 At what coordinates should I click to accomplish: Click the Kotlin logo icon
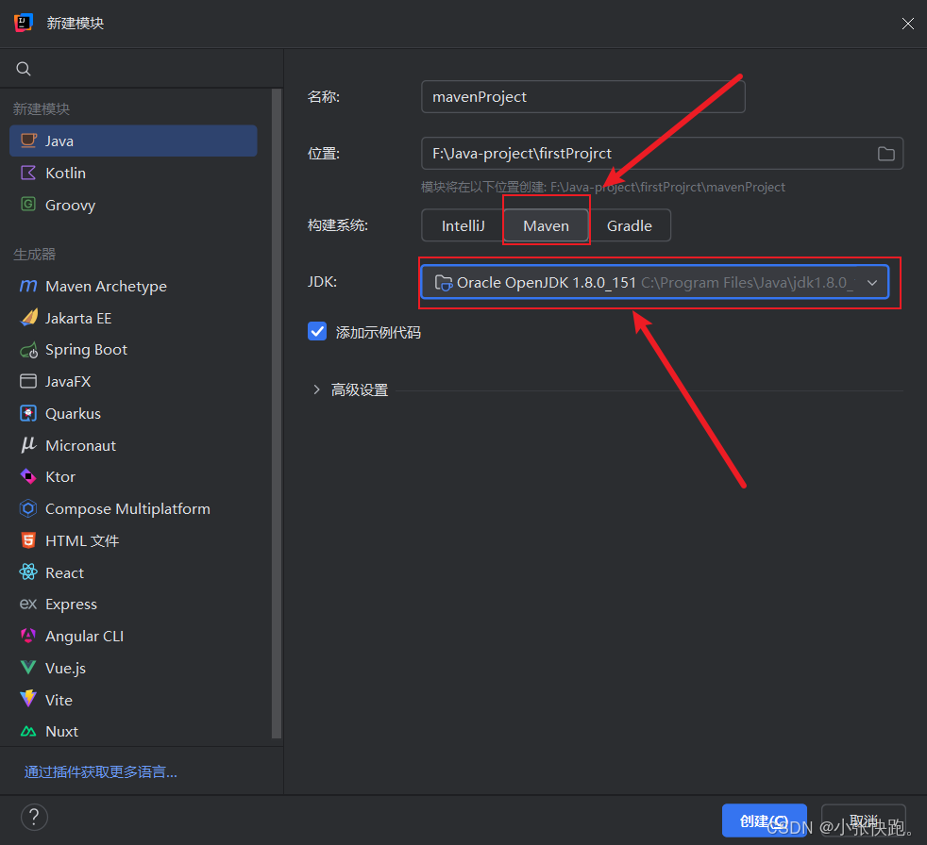28,173
